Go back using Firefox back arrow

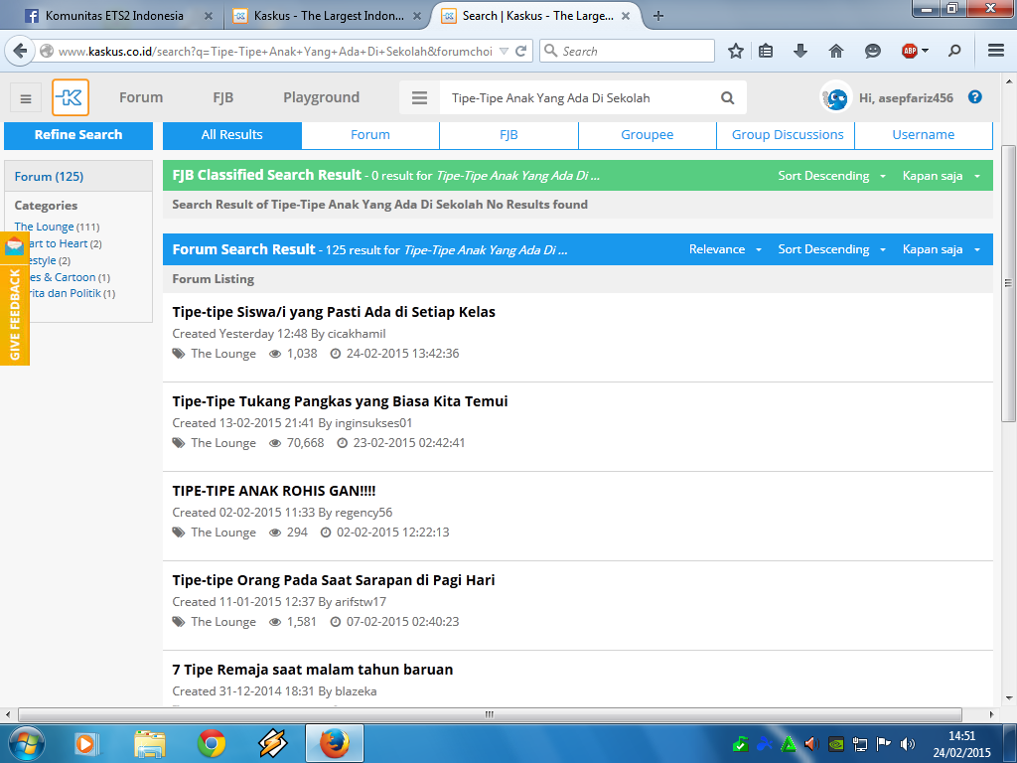[20, 51]
